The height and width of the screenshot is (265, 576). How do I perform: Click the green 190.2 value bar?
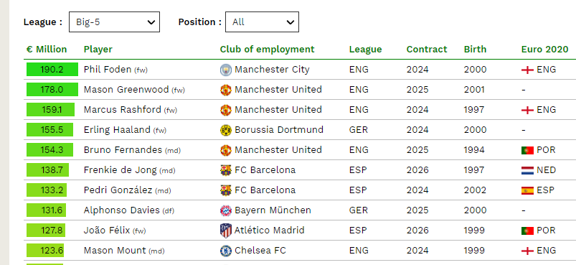(52, 70)
